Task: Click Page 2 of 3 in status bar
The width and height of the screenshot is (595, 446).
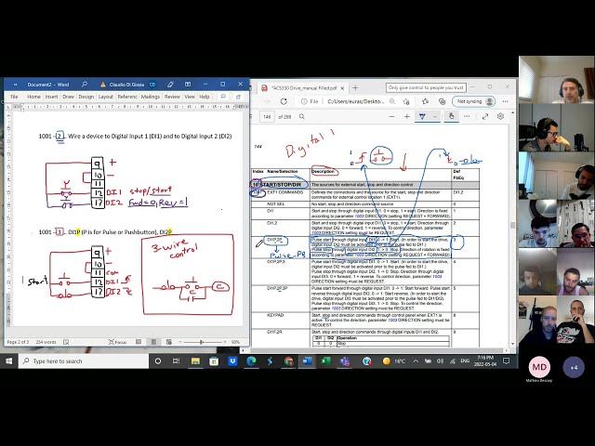Action: tap(18, 342)
